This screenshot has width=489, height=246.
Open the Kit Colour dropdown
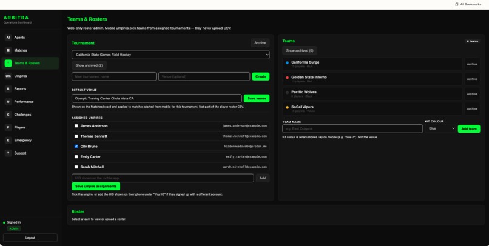(x=440, y=128)
